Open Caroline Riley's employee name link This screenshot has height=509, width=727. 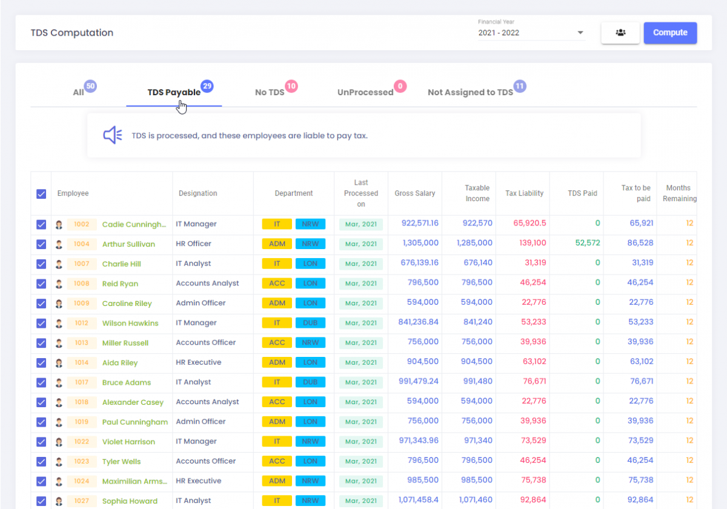pyautogui.click(x=127, y=304)
